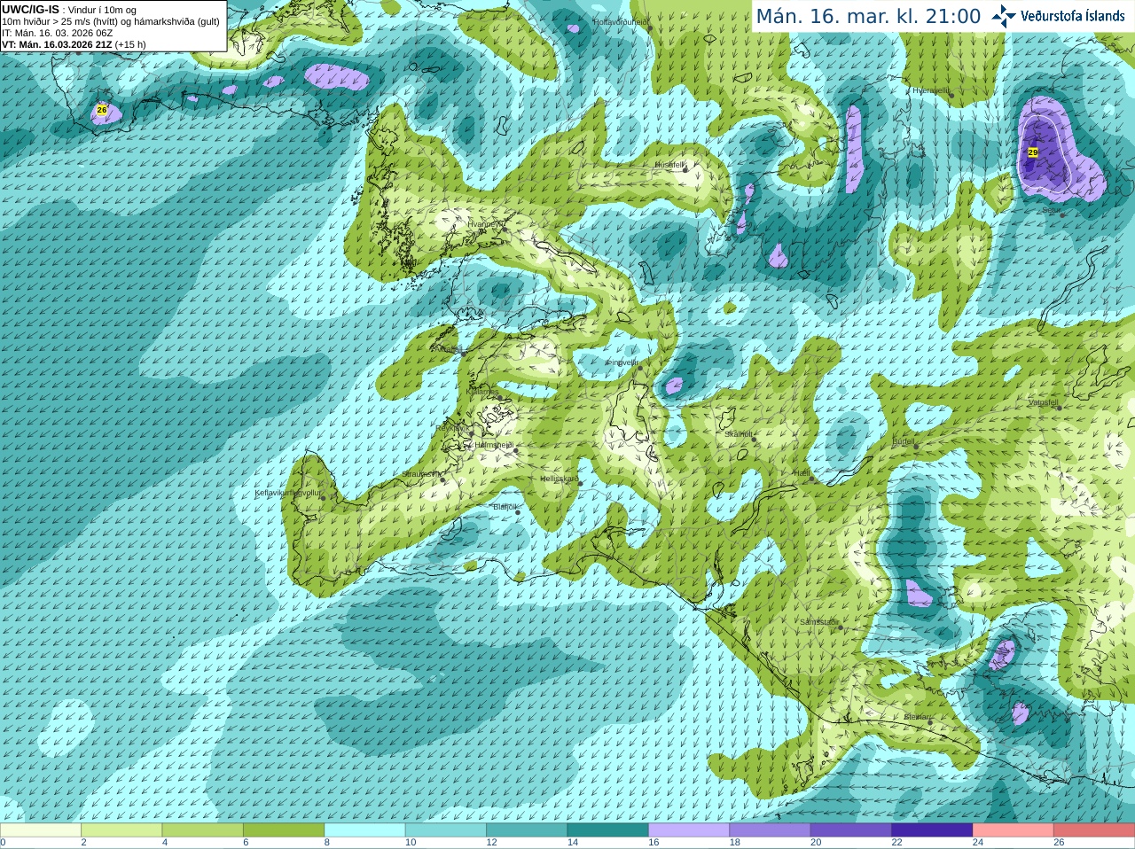Click the Setur station label
The width and height of the screenshot is (1135, 849).
click(x=1050, y=210)
